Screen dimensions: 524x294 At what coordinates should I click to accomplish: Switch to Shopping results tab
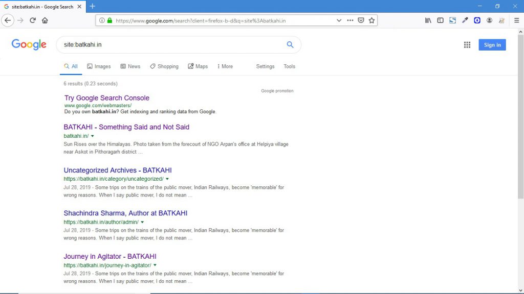[164, 66]
